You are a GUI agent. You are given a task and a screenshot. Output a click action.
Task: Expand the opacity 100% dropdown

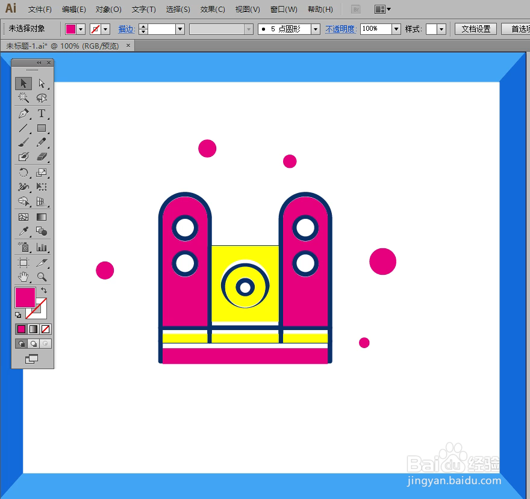(396, 29)
